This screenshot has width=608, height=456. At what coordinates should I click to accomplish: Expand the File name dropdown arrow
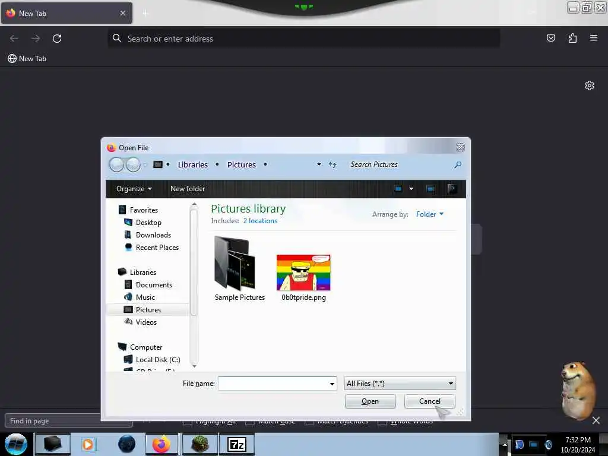332,384
